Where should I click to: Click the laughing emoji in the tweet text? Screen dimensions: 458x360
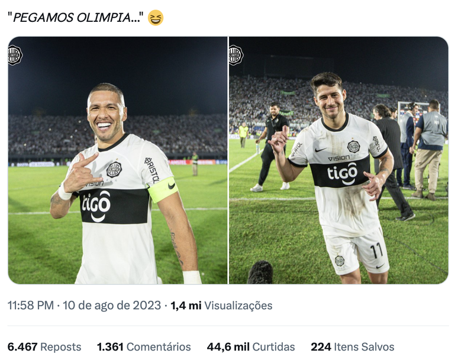point(156,18)
